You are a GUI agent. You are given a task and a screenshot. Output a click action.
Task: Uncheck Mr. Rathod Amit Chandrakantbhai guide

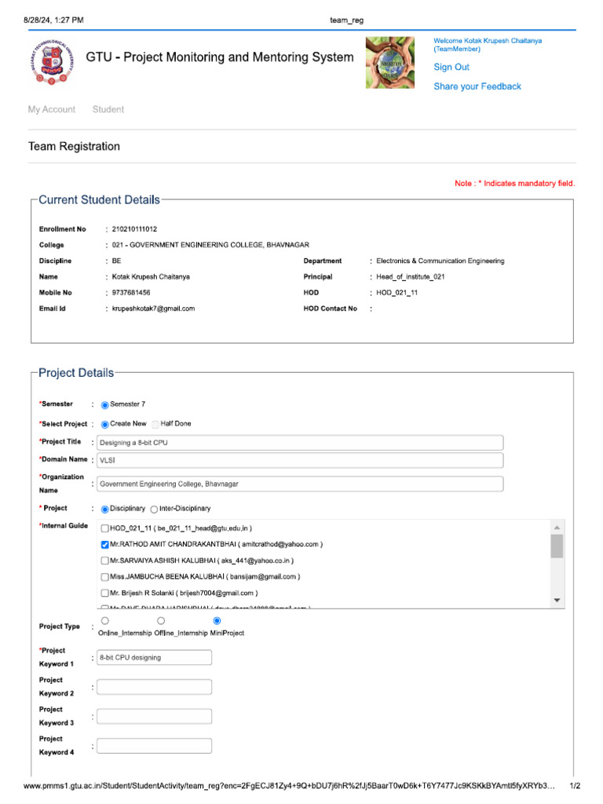click(105, 544)
